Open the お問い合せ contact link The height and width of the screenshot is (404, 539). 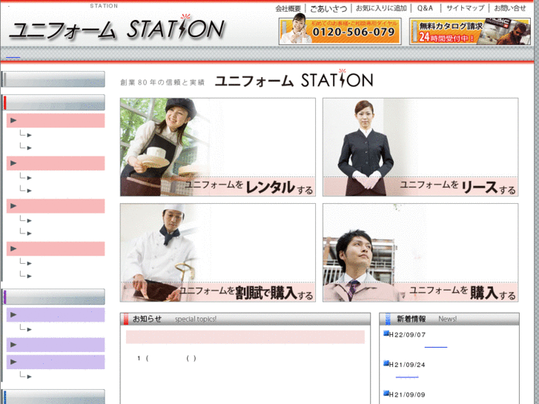(510, 8)
